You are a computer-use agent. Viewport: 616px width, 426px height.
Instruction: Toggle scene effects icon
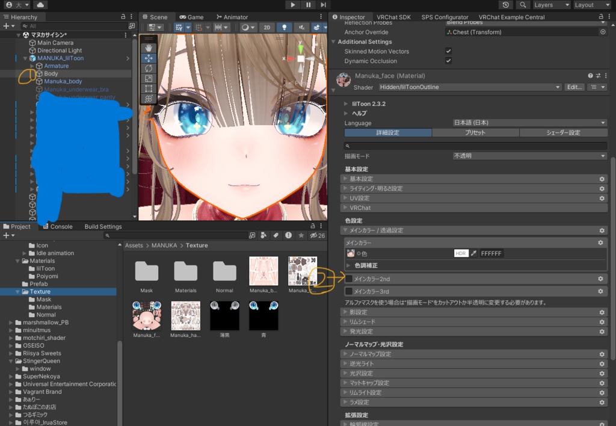[x=316, y=28]
